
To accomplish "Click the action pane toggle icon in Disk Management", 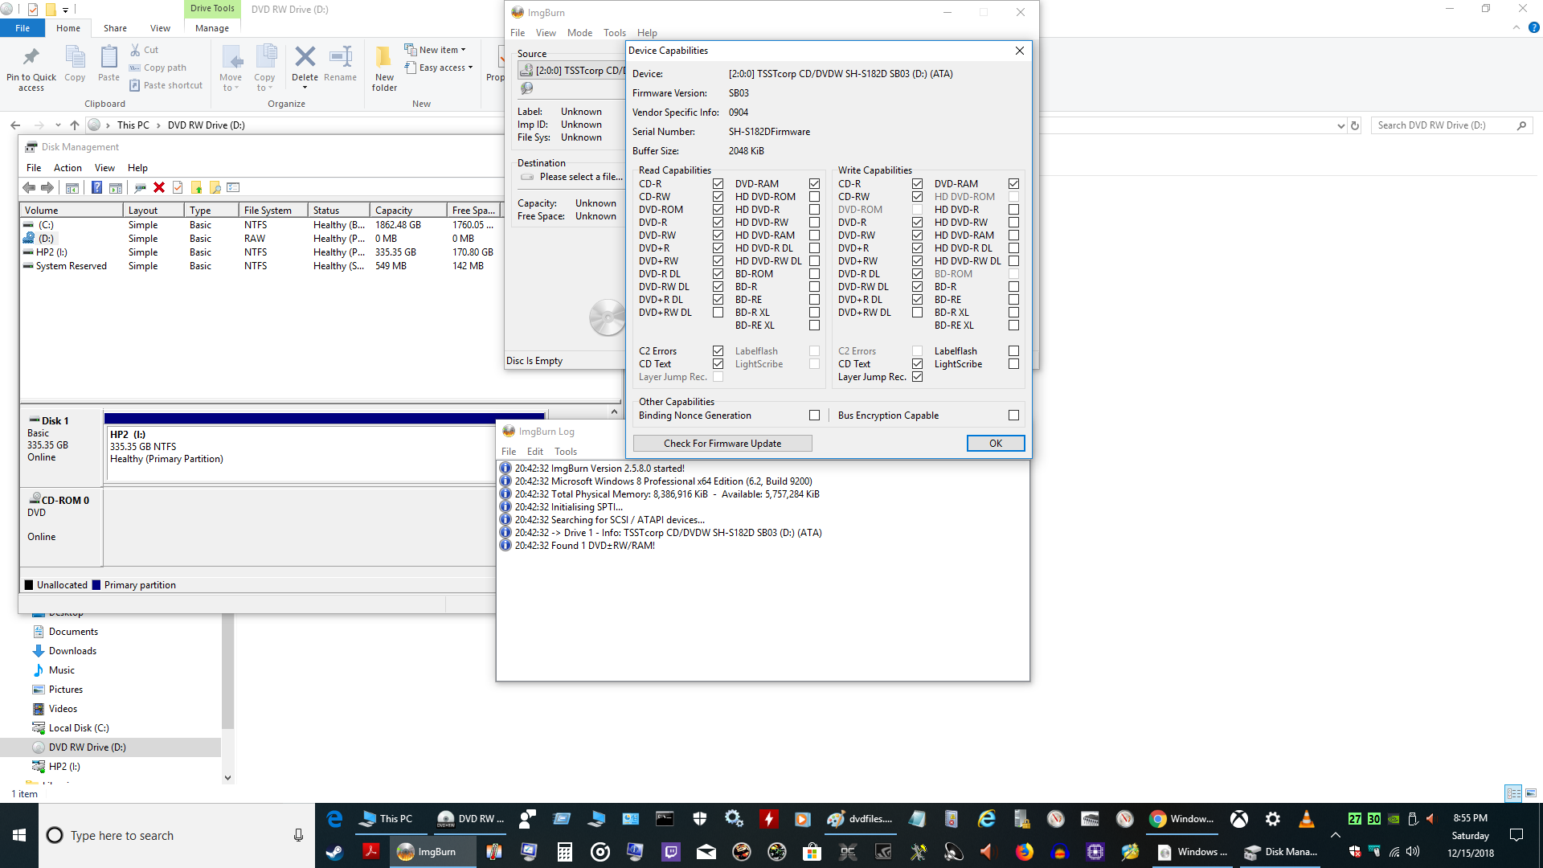I will pyautogui.click(x=116, y=187).
